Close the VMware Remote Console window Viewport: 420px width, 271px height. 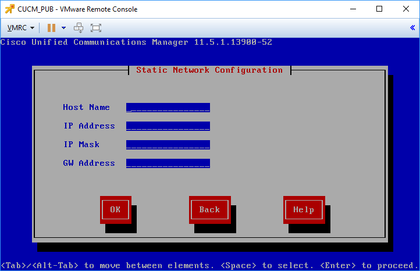tap(406, 9)
